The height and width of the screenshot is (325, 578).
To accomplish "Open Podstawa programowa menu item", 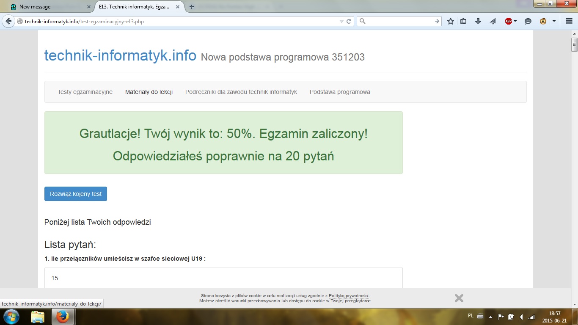I will 340,92.
